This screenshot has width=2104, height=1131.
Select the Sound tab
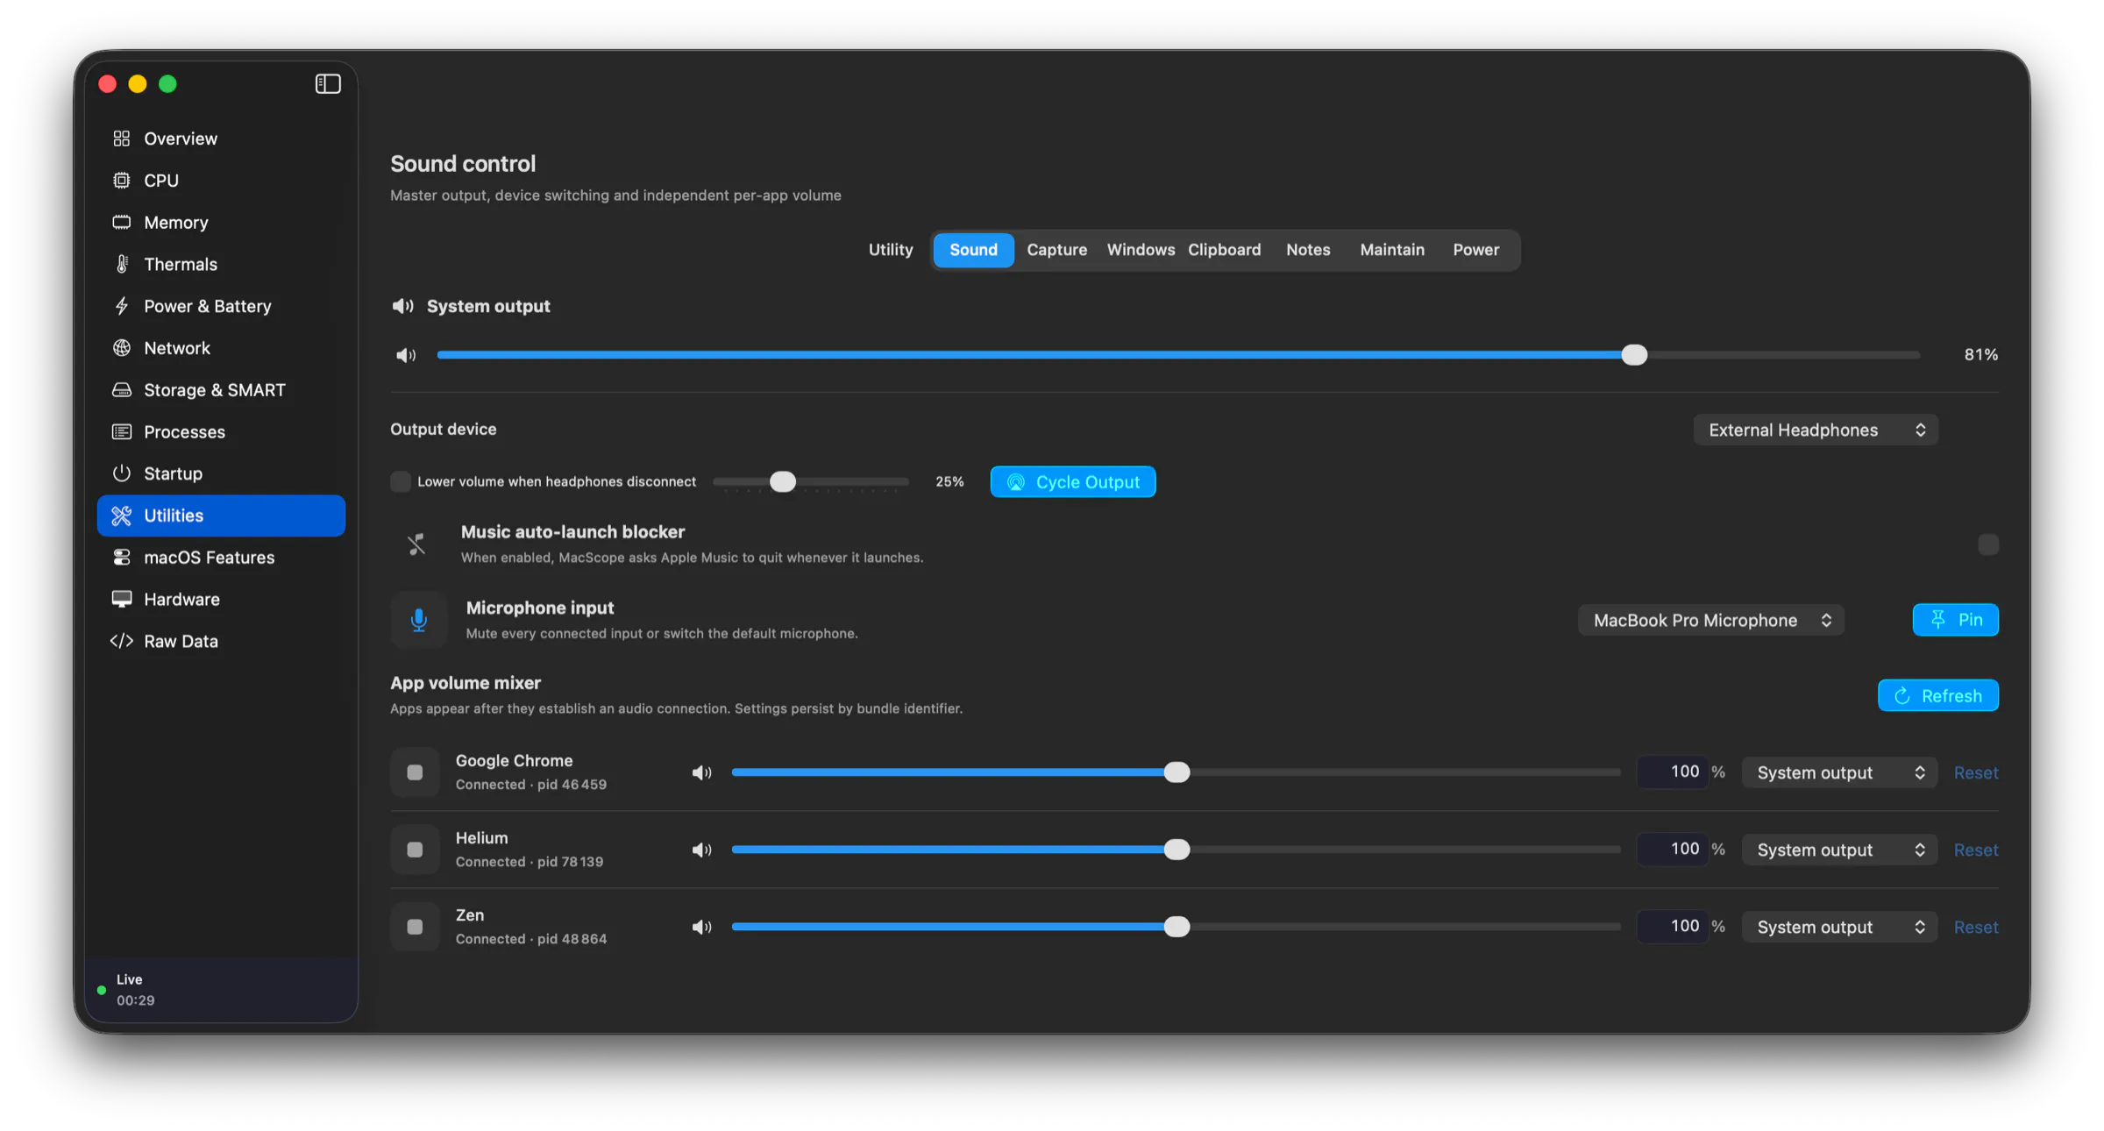coord(973,250)
